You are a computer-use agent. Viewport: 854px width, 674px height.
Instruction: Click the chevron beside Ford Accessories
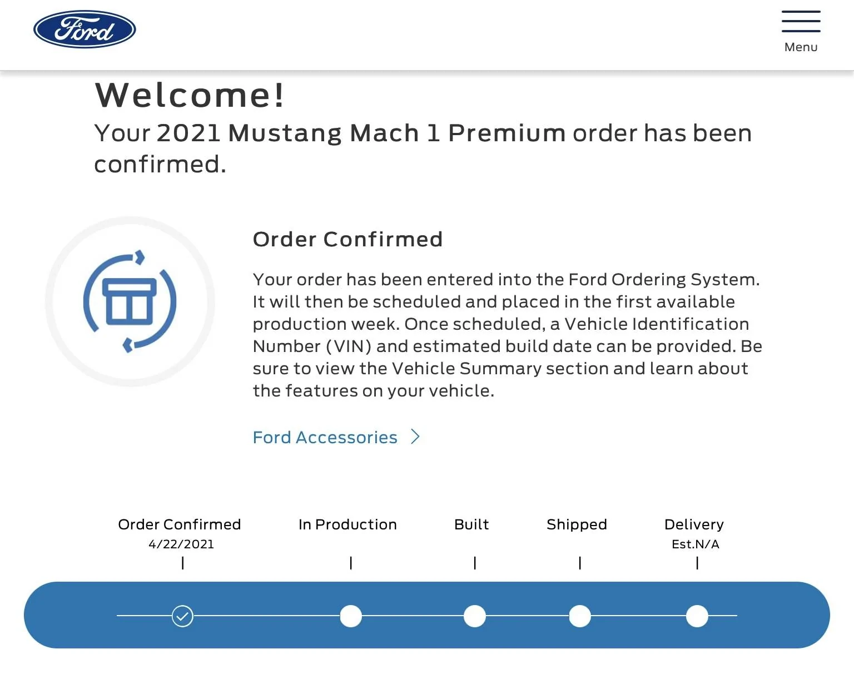coord(415,437)
